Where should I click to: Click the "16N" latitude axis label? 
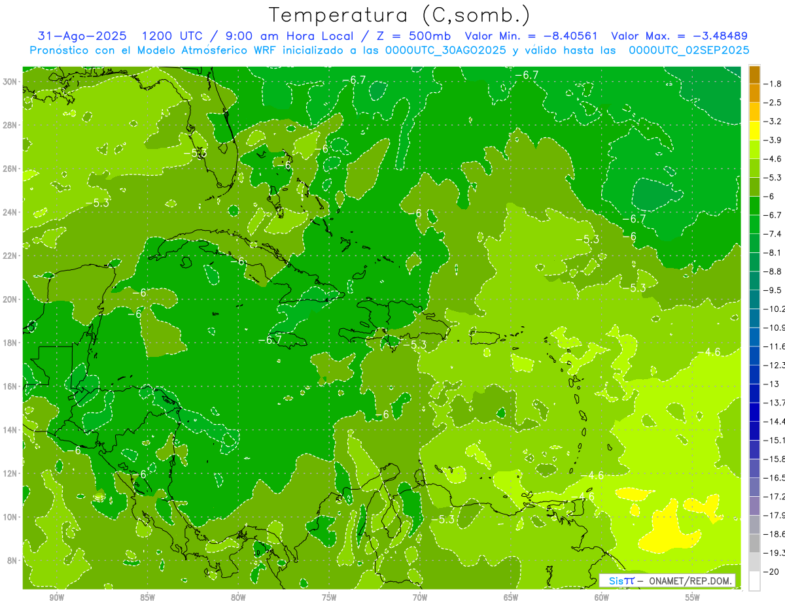(10, 386)
